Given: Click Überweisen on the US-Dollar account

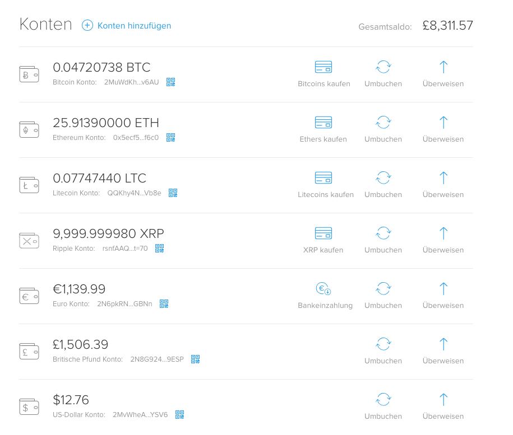Looking at the screenshot, I should 443,406.
